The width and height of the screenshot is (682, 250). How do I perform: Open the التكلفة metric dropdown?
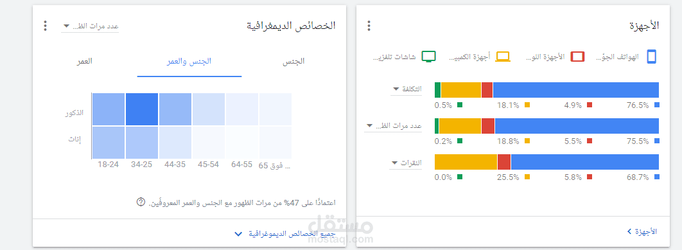[x=407, y=89]
